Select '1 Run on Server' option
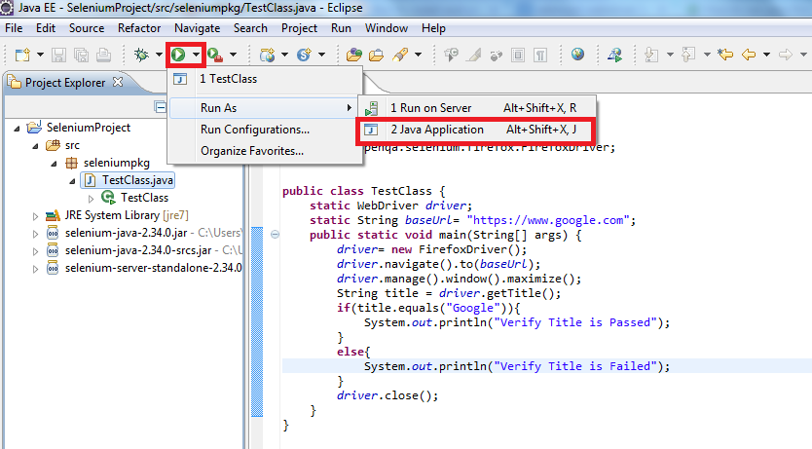 (477, 108)
